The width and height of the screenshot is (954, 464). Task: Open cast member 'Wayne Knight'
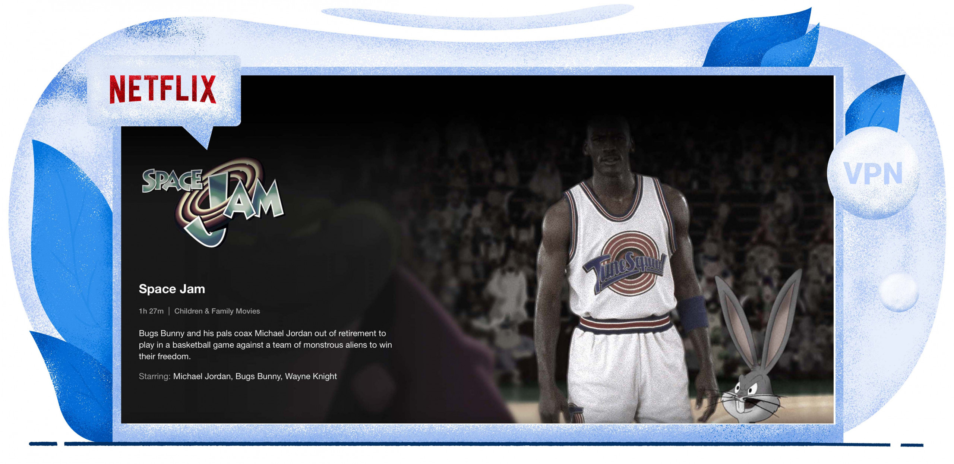tap(311, 376)
